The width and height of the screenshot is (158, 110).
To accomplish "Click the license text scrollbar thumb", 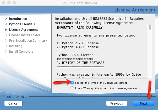I will point(150,27).
